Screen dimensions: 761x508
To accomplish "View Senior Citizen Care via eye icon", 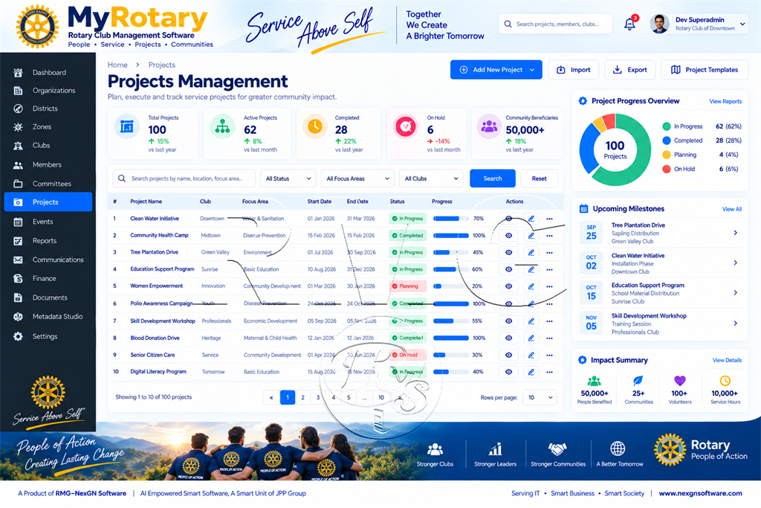I will click(x=508, y=355).
